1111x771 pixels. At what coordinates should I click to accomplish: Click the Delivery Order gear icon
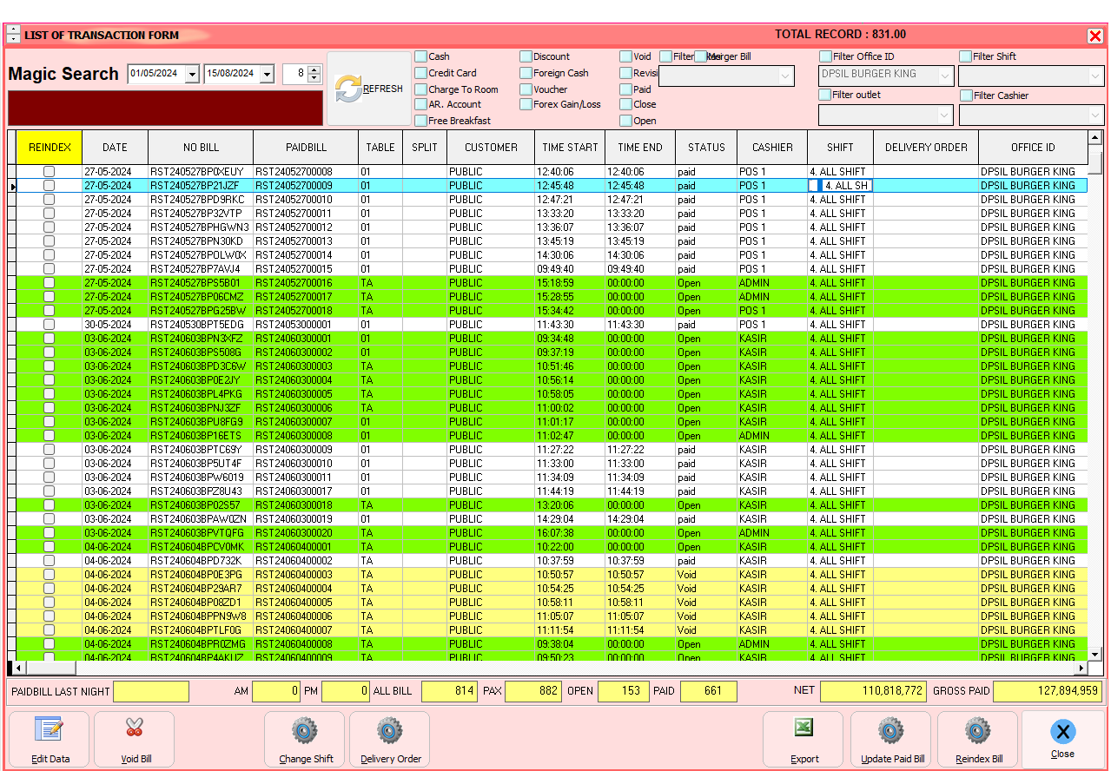(x=390, y=730)
